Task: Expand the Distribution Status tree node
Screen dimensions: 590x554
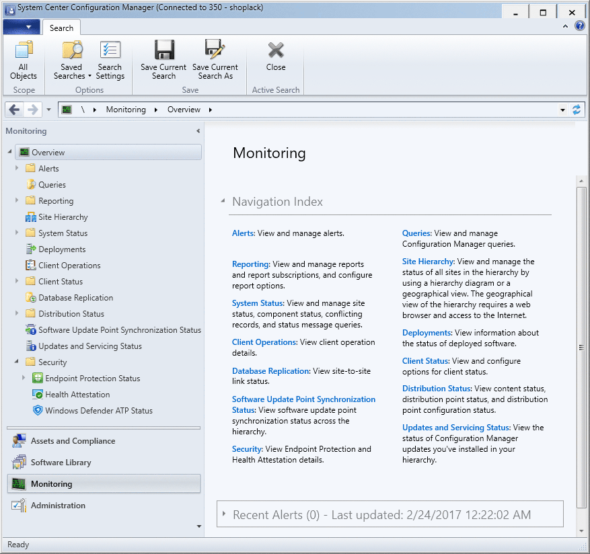Action: coord(17,313)
